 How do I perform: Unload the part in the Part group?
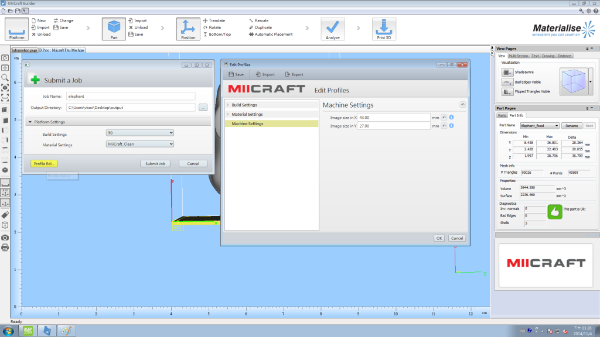(x=138, y=27)
